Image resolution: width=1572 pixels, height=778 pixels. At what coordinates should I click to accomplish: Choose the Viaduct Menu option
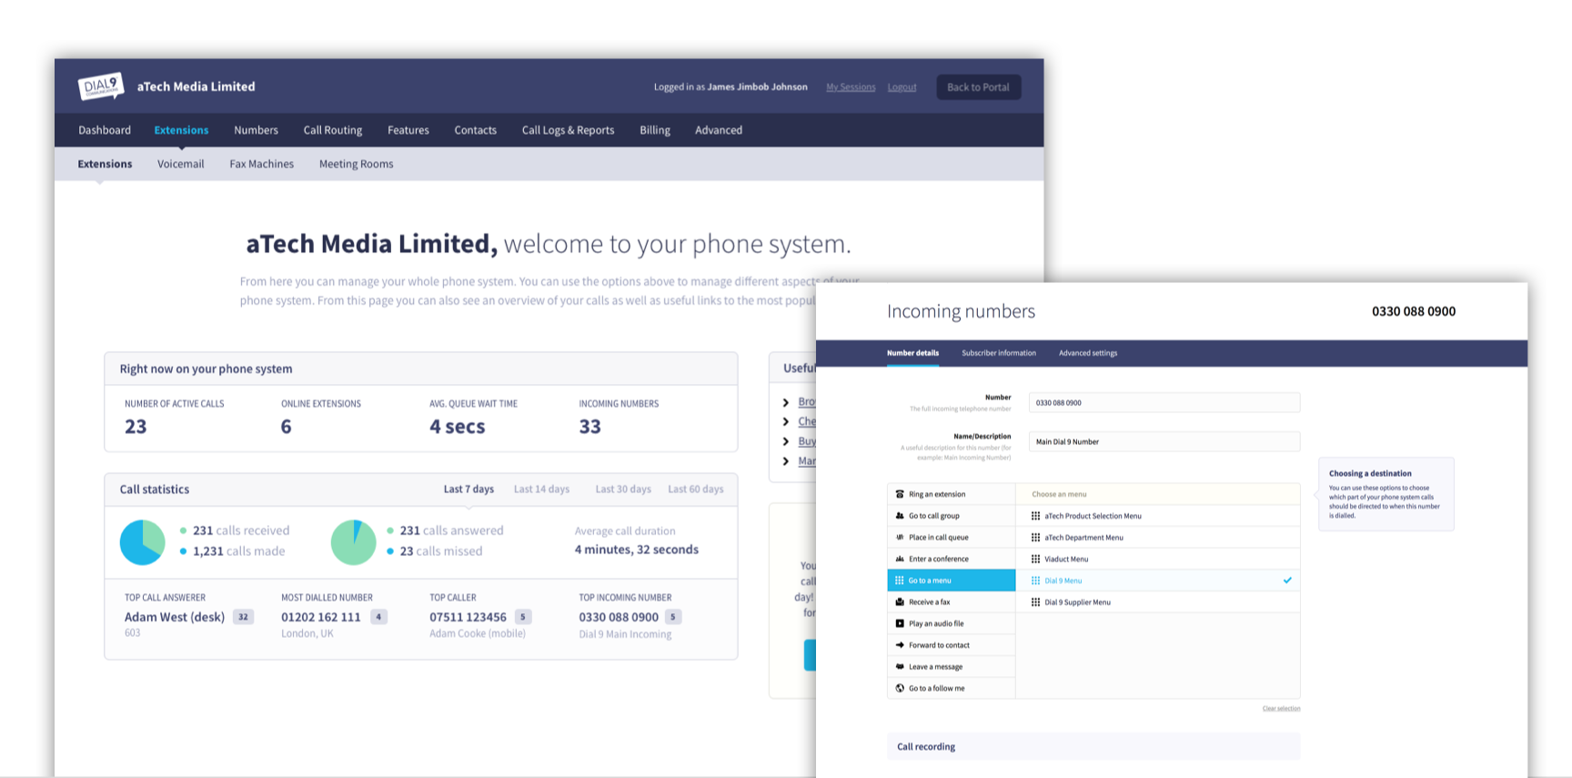coord(1158,559)
